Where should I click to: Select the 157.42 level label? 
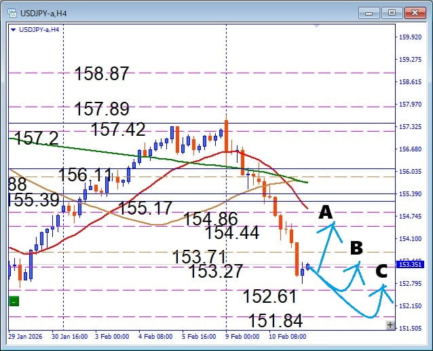click(x=118, y=129)
